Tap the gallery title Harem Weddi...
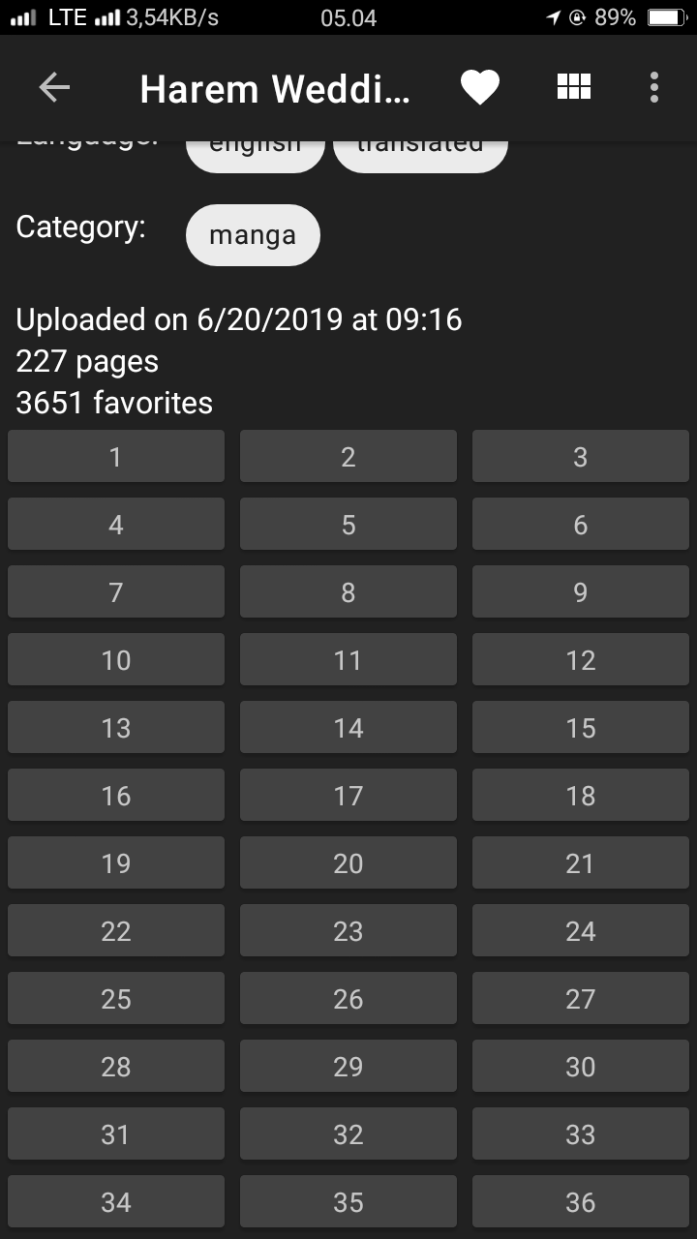This screenshot has width=697, height=1239. click(x=274, y=88)
